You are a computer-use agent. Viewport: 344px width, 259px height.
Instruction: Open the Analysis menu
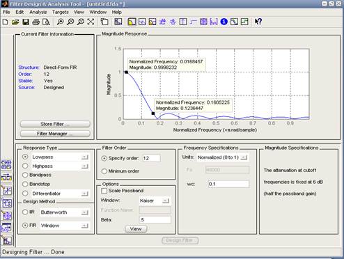pyautogui.click(x=38, y=12)
